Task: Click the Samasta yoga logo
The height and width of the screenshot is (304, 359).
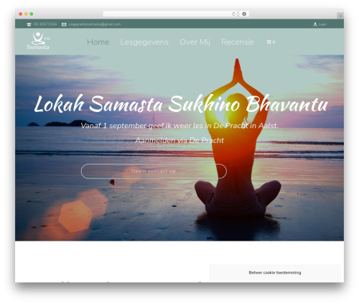Action: click(38, 41)
